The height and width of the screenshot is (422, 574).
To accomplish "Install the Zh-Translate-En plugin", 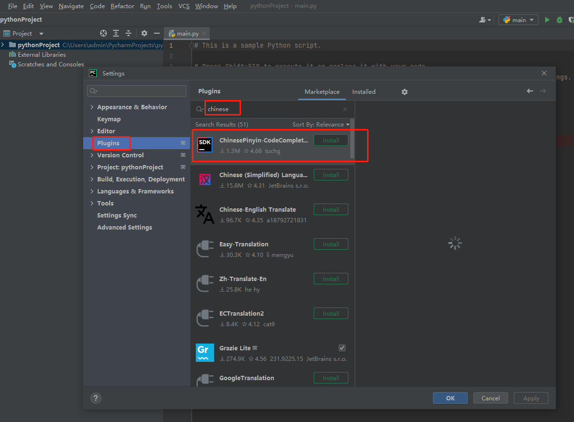I will (331, 279).
